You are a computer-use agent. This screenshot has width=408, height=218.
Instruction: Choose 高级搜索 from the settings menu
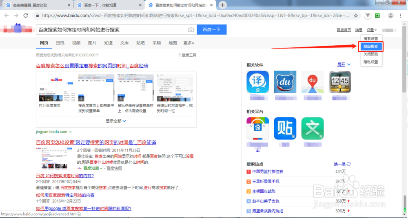[x=371, y=47]
